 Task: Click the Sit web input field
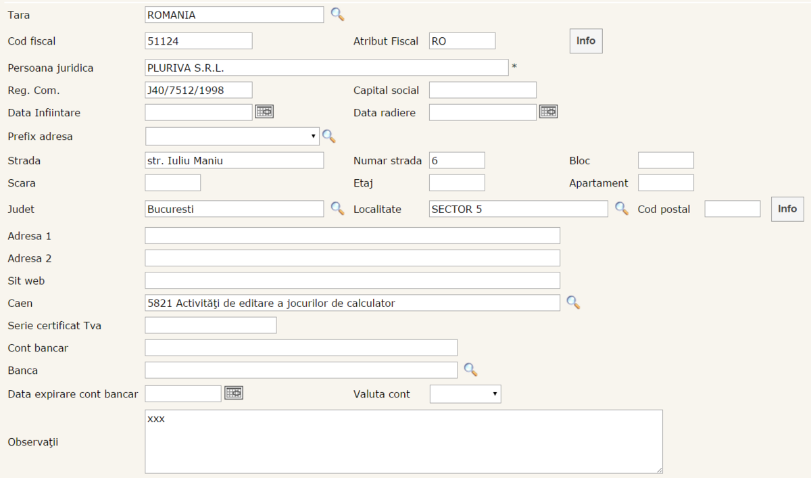click(x=352, y=281)
